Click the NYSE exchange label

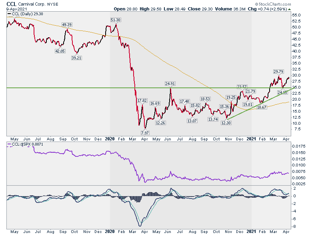click(x=53, y=4)
